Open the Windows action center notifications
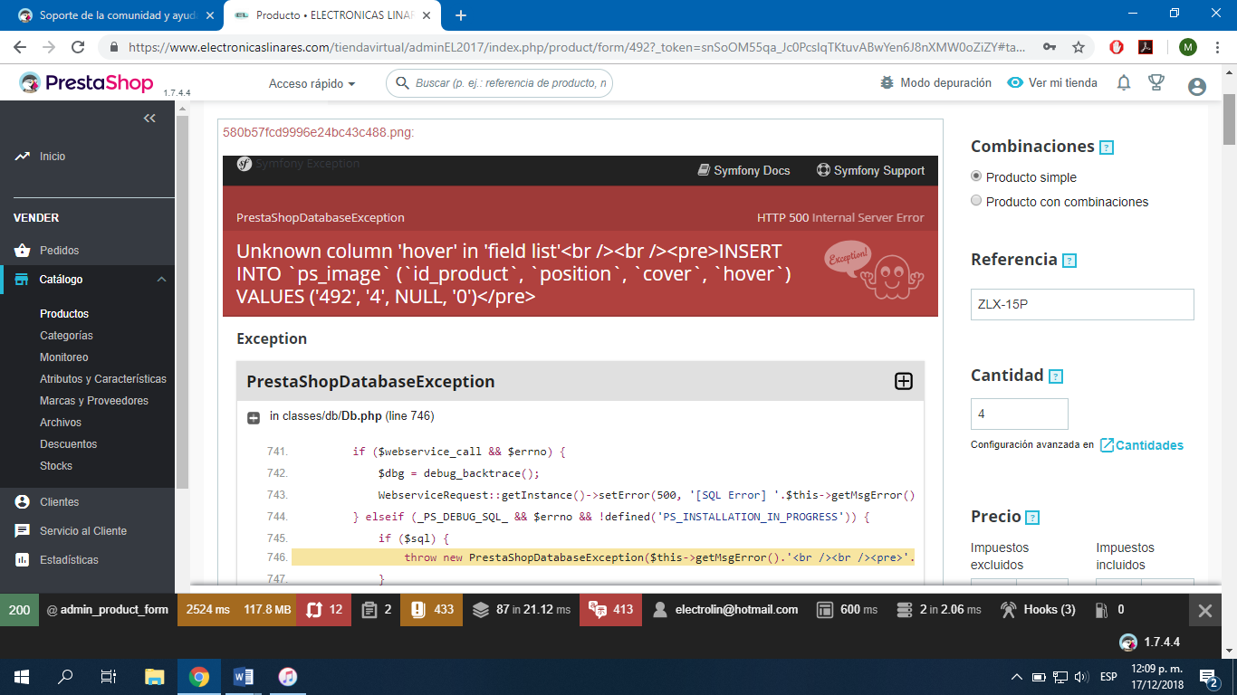 (x=1208, y=676)
